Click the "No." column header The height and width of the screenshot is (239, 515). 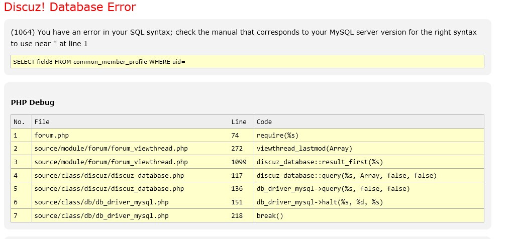[x=19, y=122]
